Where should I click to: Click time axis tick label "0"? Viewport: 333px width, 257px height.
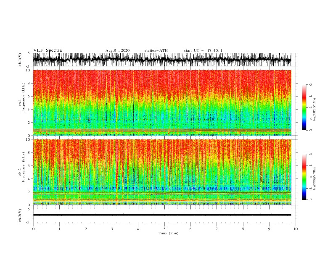point(33,229)
